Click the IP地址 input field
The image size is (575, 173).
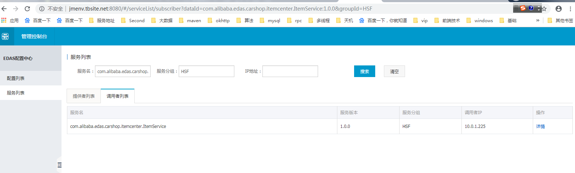pyautogui.click(x=290, y=71)
